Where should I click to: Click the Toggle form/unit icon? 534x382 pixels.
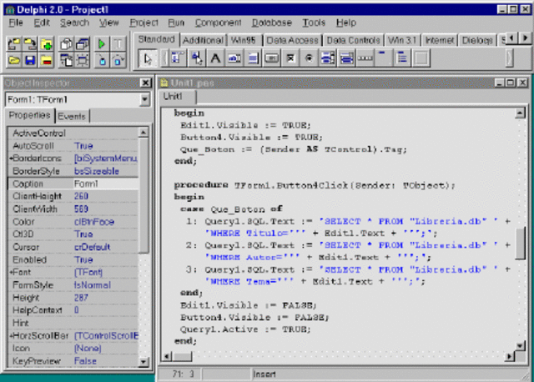[66, 60]
